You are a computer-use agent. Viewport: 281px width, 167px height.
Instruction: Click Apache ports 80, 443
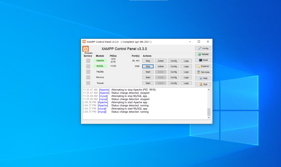pyautogui.click(x=136, y=61)
